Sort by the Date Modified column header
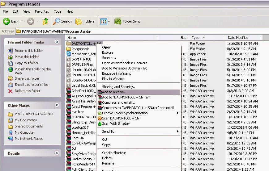Screen dimensions: 269x171 coord(244,38)
